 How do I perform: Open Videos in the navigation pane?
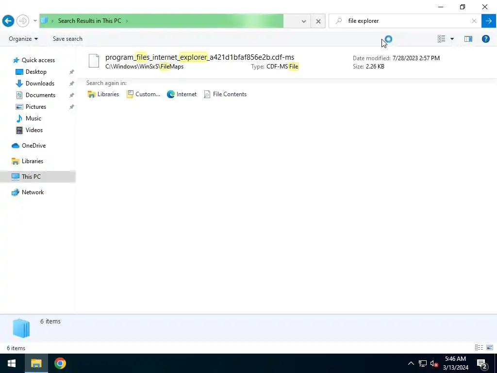(34, 130)
